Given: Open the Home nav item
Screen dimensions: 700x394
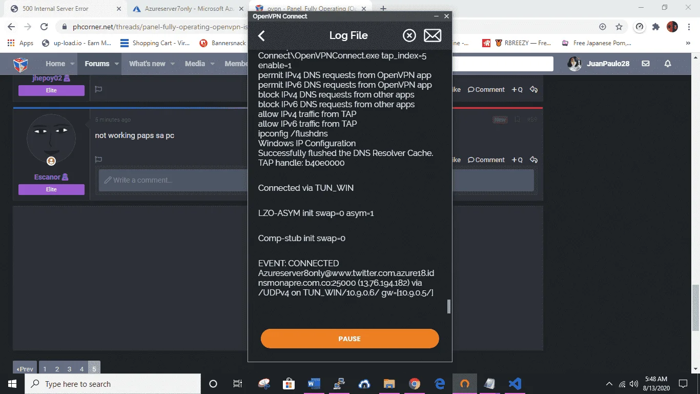Looking at the screenshot, I should pos(55,64).
